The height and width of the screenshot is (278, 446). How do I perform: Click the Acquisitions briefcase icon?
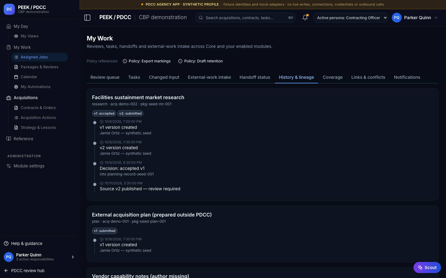coord(9,98)
